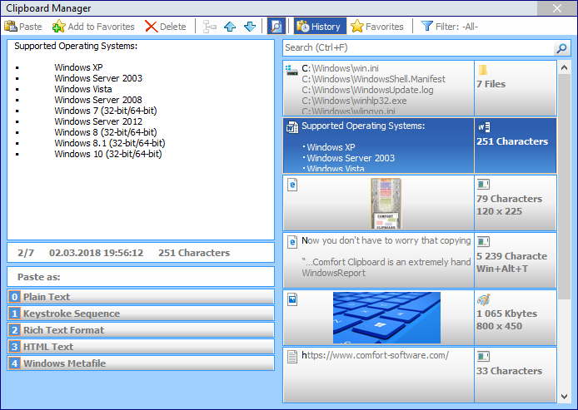This screenshot has height=410, width=578.
Task: Click the Search (Ctrl+F) input field
Action: (418, 48)
